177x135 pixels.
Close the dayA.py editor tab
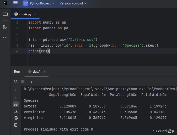point(35,14)
